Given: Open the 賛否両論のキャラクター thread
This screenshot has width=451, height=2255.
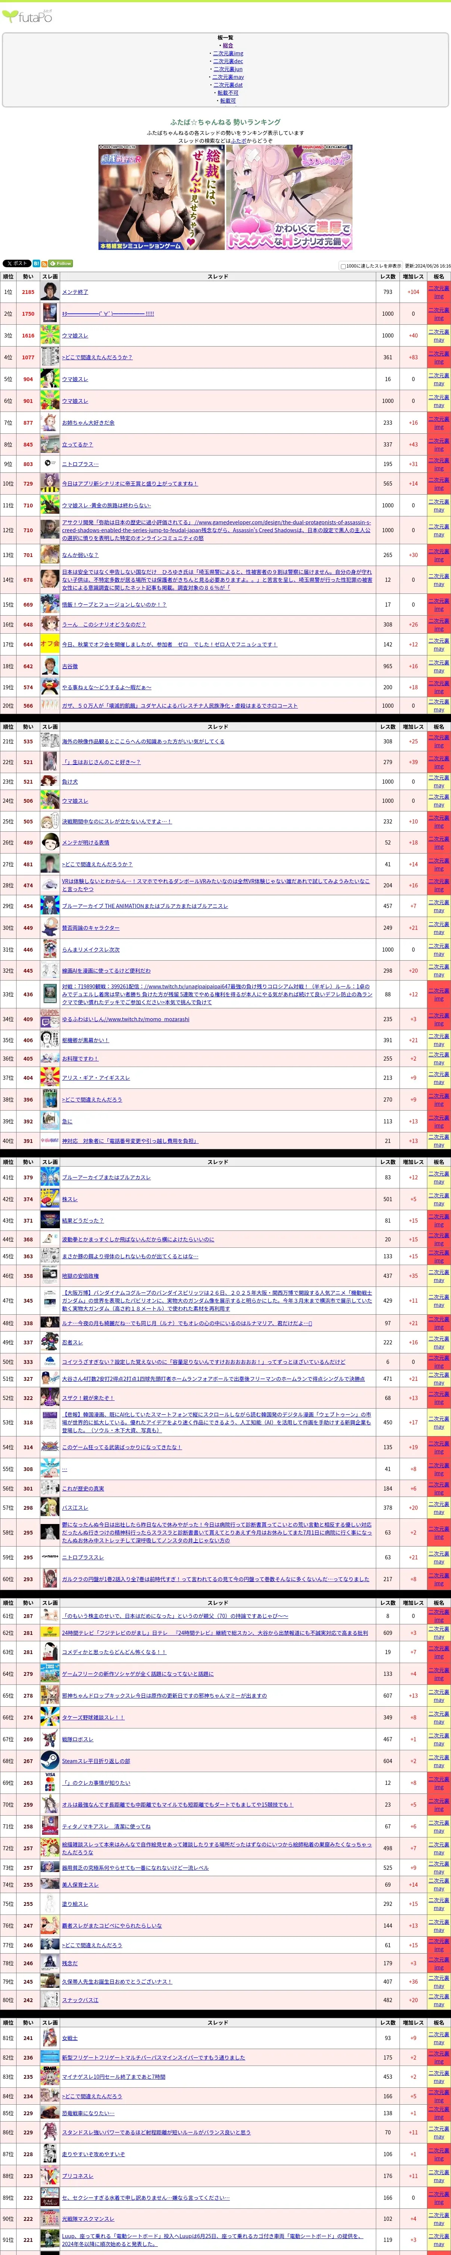Looking at the screenshot, I should click(91, 928).
